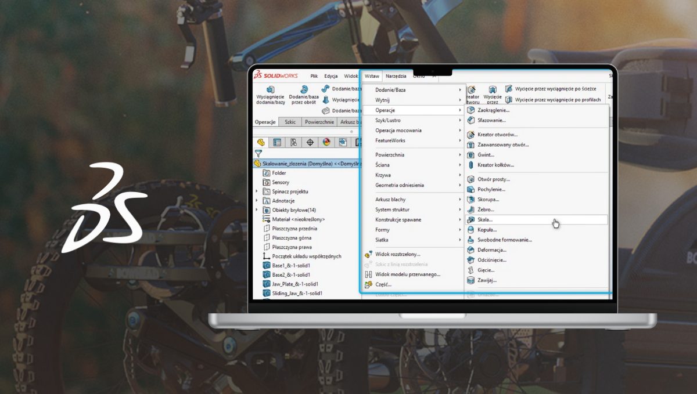Screen dimensions: 697x394
Task: Switch to the Operacje ribbon tab
Action: click(x=265, y=122)
